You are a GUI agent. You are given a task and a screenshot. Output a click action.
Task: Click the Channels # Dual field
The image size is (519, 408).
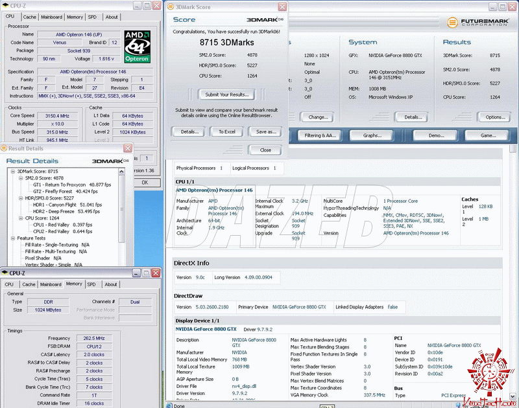coord(135,302)
